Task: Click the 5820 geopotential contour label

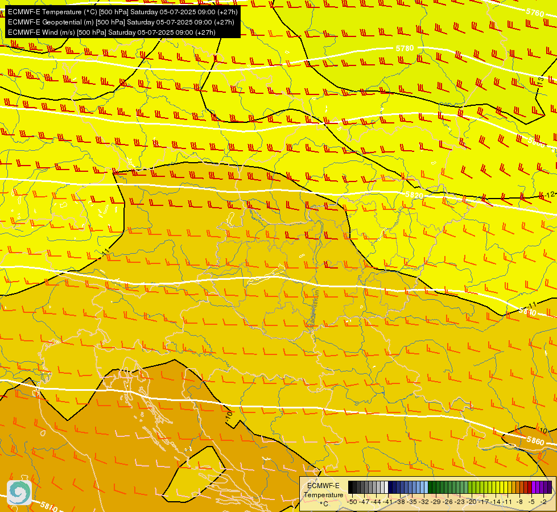Action: pyautogui.click(x=414, y=195)
